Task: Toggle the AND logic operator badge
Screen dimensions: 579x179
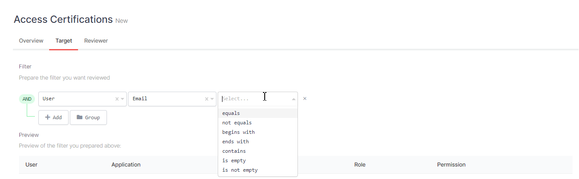Action: 27,99
